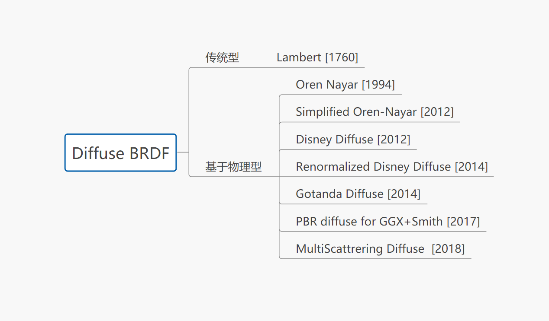Click the word Simplified in the mind map

[323, 112]
